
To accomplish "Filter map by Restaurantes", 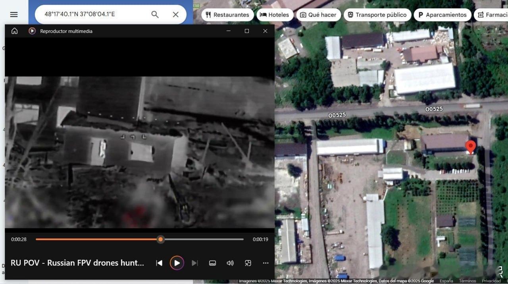I will 227,15.
